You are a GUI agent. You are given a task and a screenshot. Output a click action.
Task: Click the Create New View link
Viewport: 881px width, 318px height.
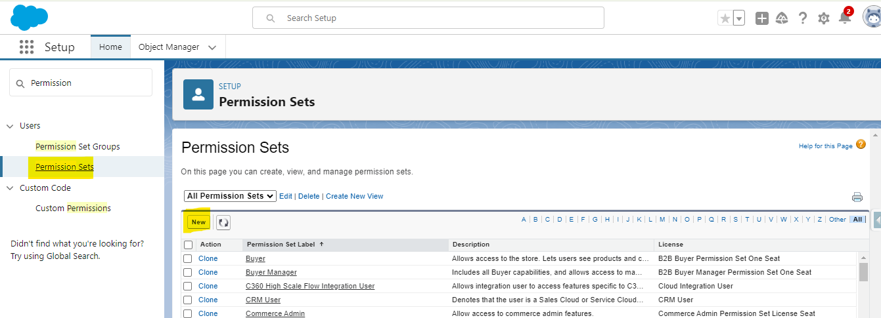pos(354,196)
